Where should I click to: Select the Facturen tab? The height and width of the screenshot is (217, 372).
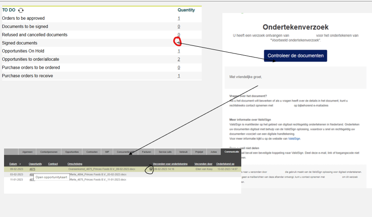coord(146,152)
